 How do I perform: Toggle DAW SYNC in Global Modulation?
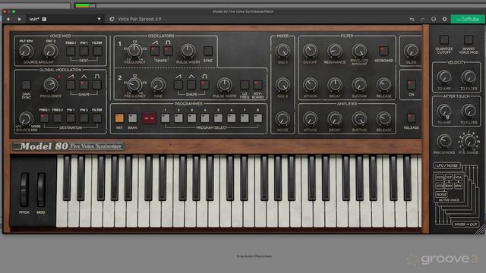(27, 85)
